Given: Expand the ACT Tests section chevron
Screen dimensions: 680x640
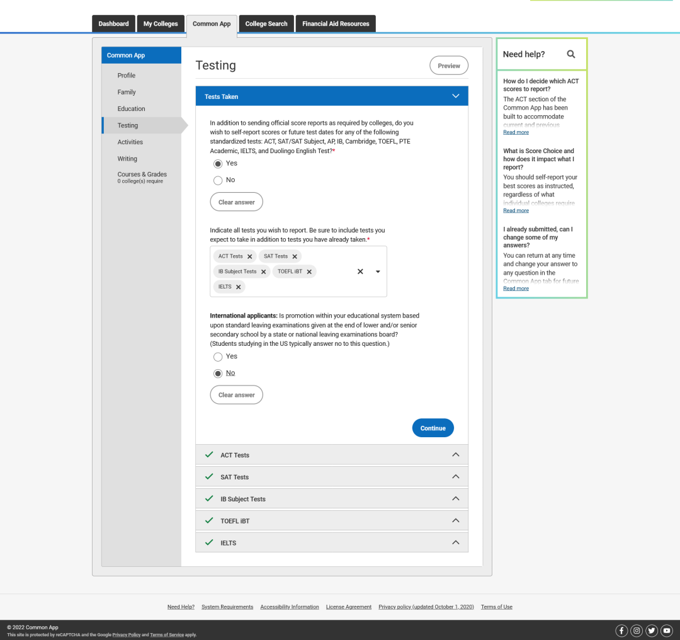Looking at the screenshot, I should point(456,455).
